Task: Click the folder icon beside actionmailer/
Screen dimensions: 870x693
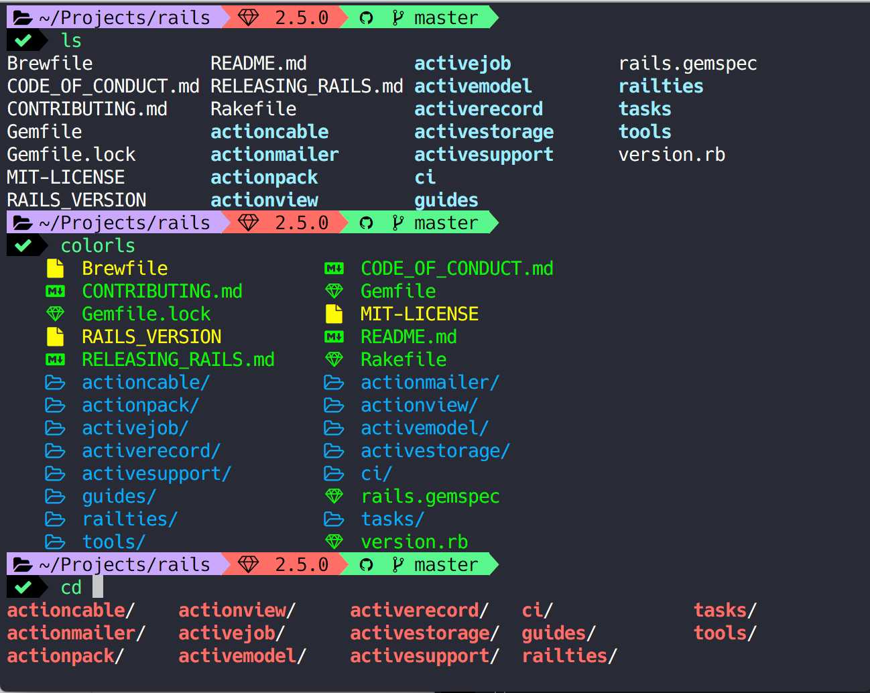Action: 334,383
